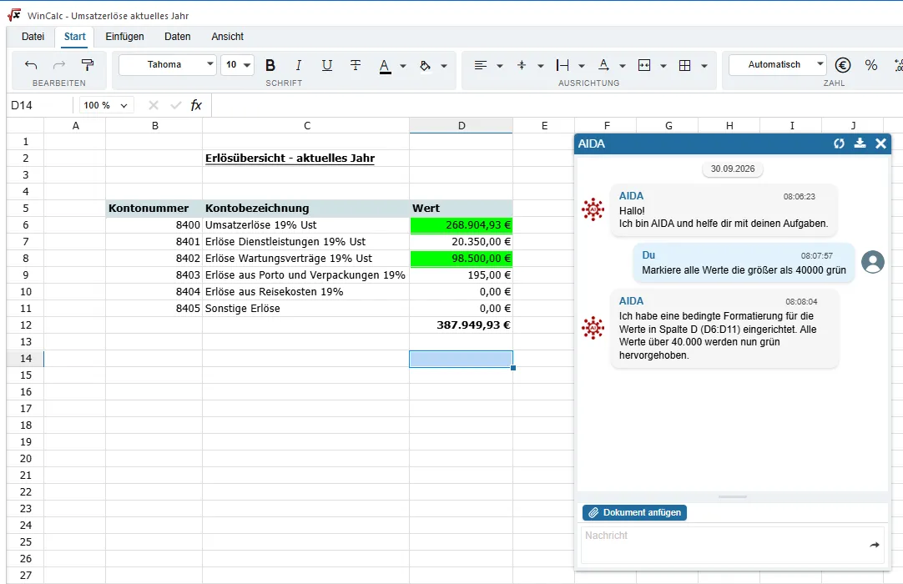
Task: Open the fx function wizard
Action: tap(196, 105)
